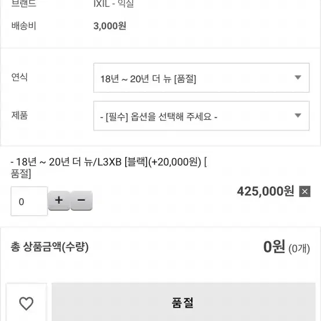Add the item to wishlist with heart icon
This screenshot has height=321, width=321.
point(26,303)
